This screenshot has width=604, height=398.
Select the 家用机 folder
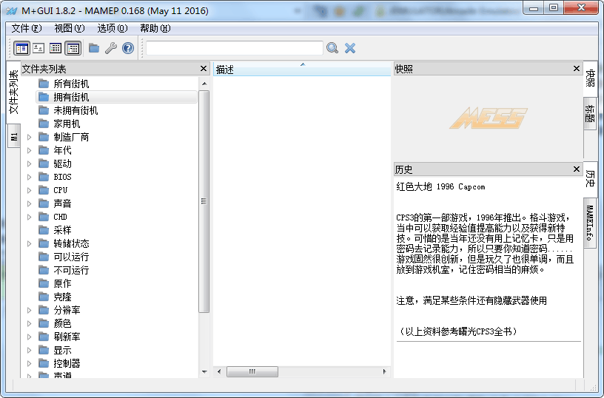click(x=67, y=124)
